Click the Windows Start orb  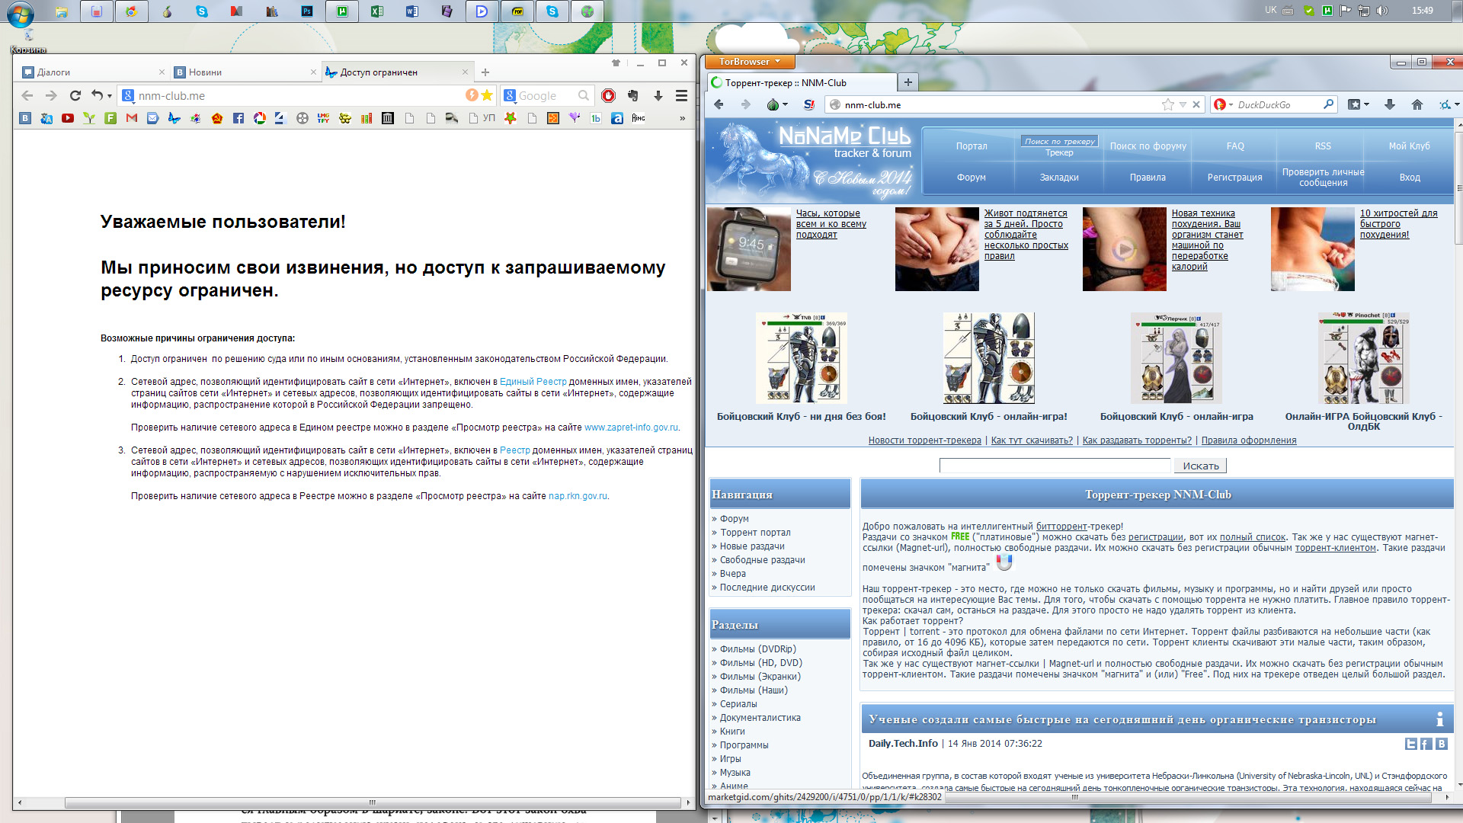pyautogui.click(x=21, y=13)
